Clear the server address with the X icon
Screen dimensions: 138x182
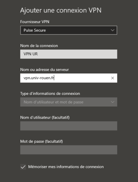coord(112,78)
